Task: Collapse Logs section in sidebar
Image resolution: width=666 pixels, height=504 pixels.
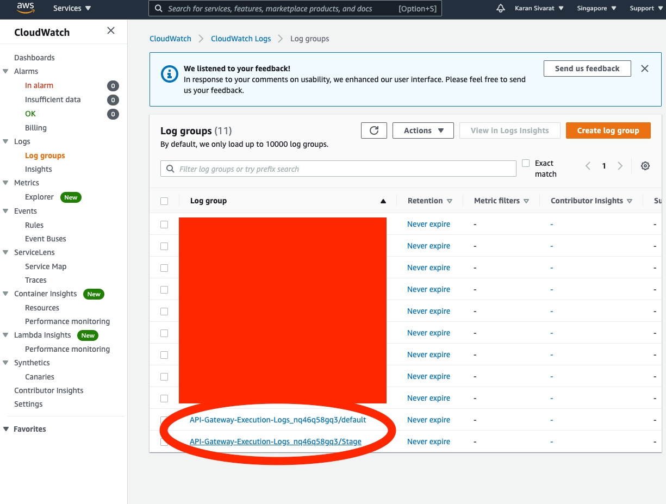Action: [5, 141]
